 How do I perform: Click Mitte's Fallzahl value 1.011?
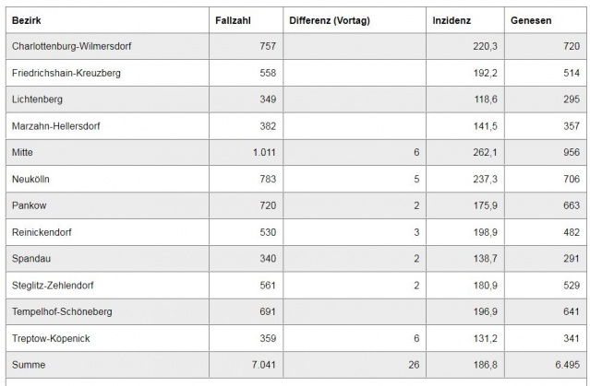click(x=262, y=150)
